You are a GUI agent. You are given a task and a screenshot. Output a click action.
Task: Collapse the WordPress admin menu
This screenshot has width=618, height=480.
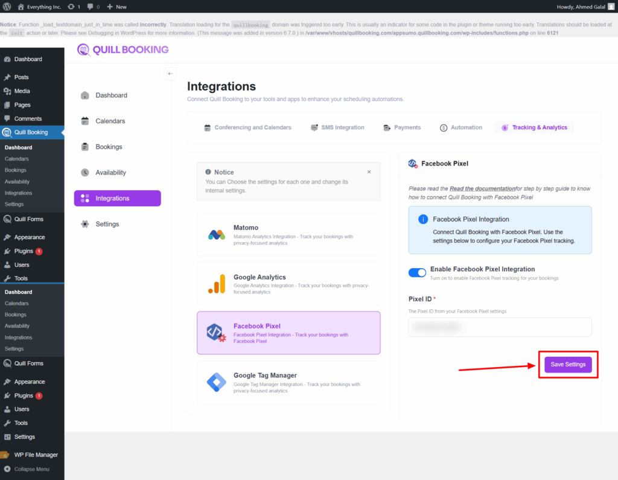[x=31, y=469]
